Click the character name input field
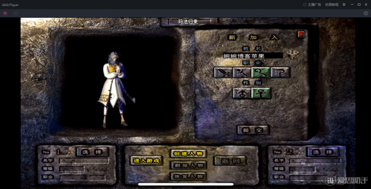 coord(253,56)
